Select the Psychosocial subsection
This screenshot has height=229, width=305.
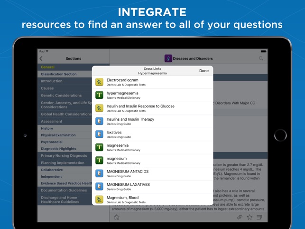(65, 142)
